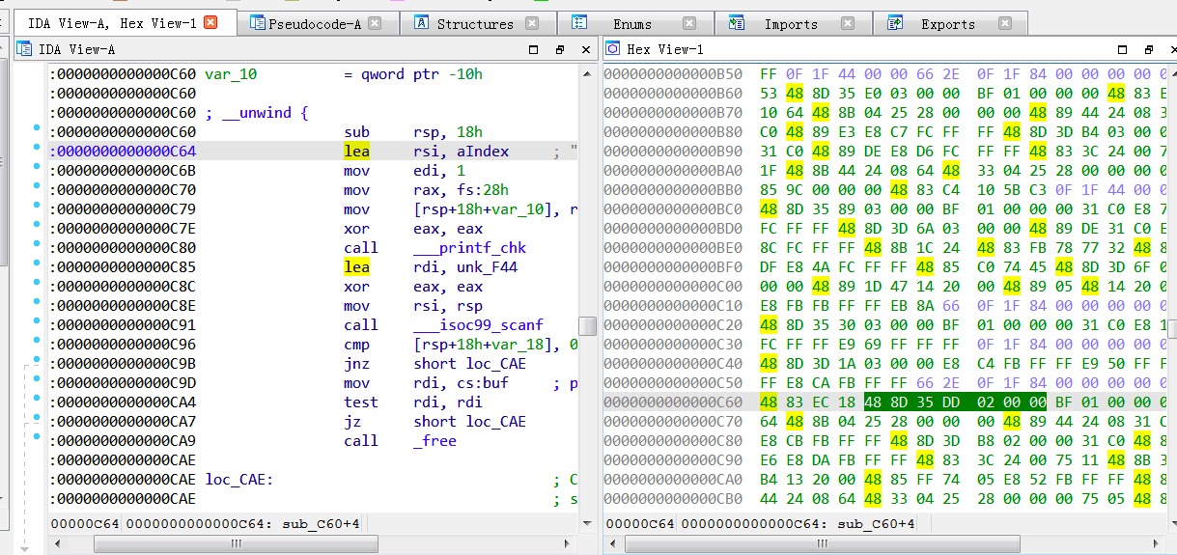Click the Exports tab icon
The image size is (1177, 555).
pyautogui.click(x=895, y=23)
